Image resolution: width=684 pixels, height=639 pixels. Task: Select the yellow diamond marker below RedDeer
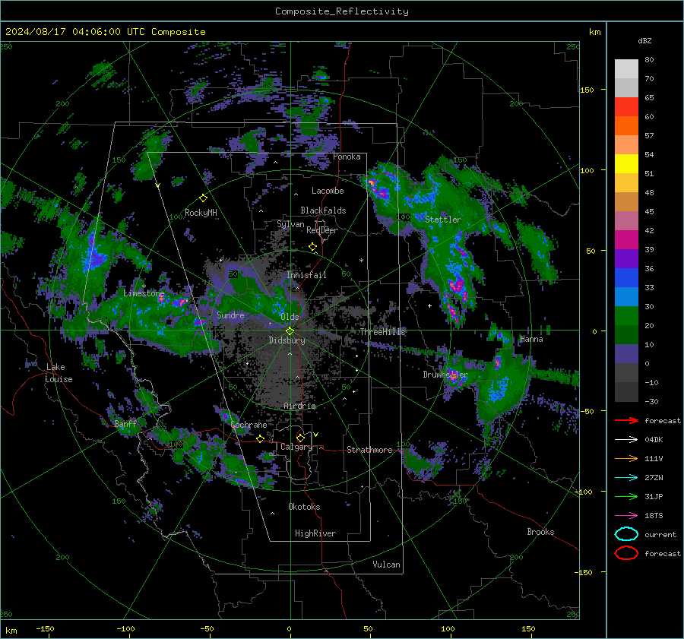(312, 247)
